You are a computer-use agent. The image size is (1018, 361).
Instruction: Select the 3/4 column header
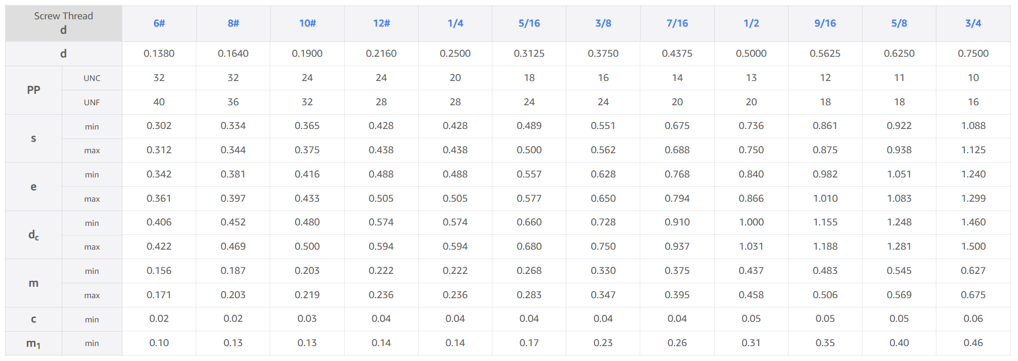click(x=973, y=23)
